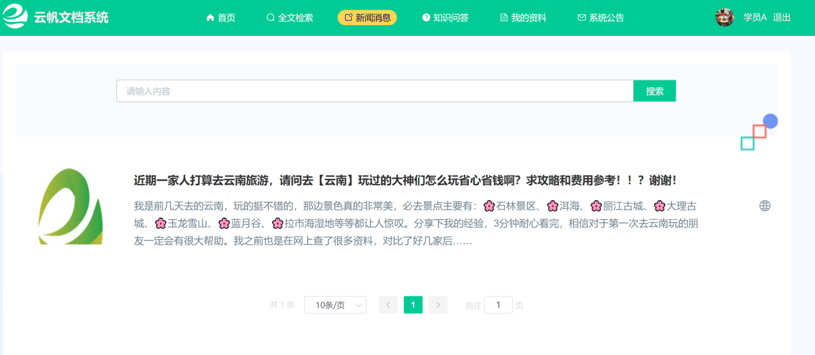The height and width of the screenshot is (355, 815).
Task: Click the 共 1 条 total count text
Action: [x=282, y=305]
